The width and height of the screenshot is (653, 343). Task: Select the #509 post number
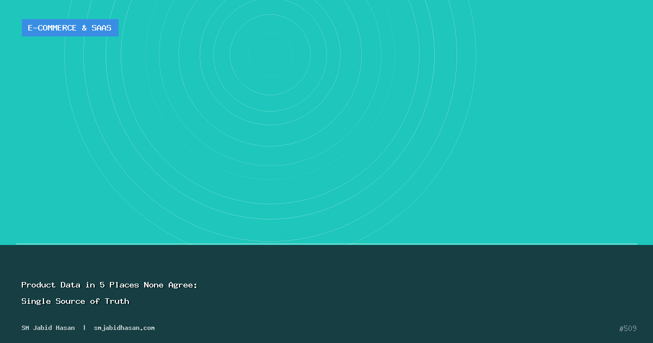[627, 328]
